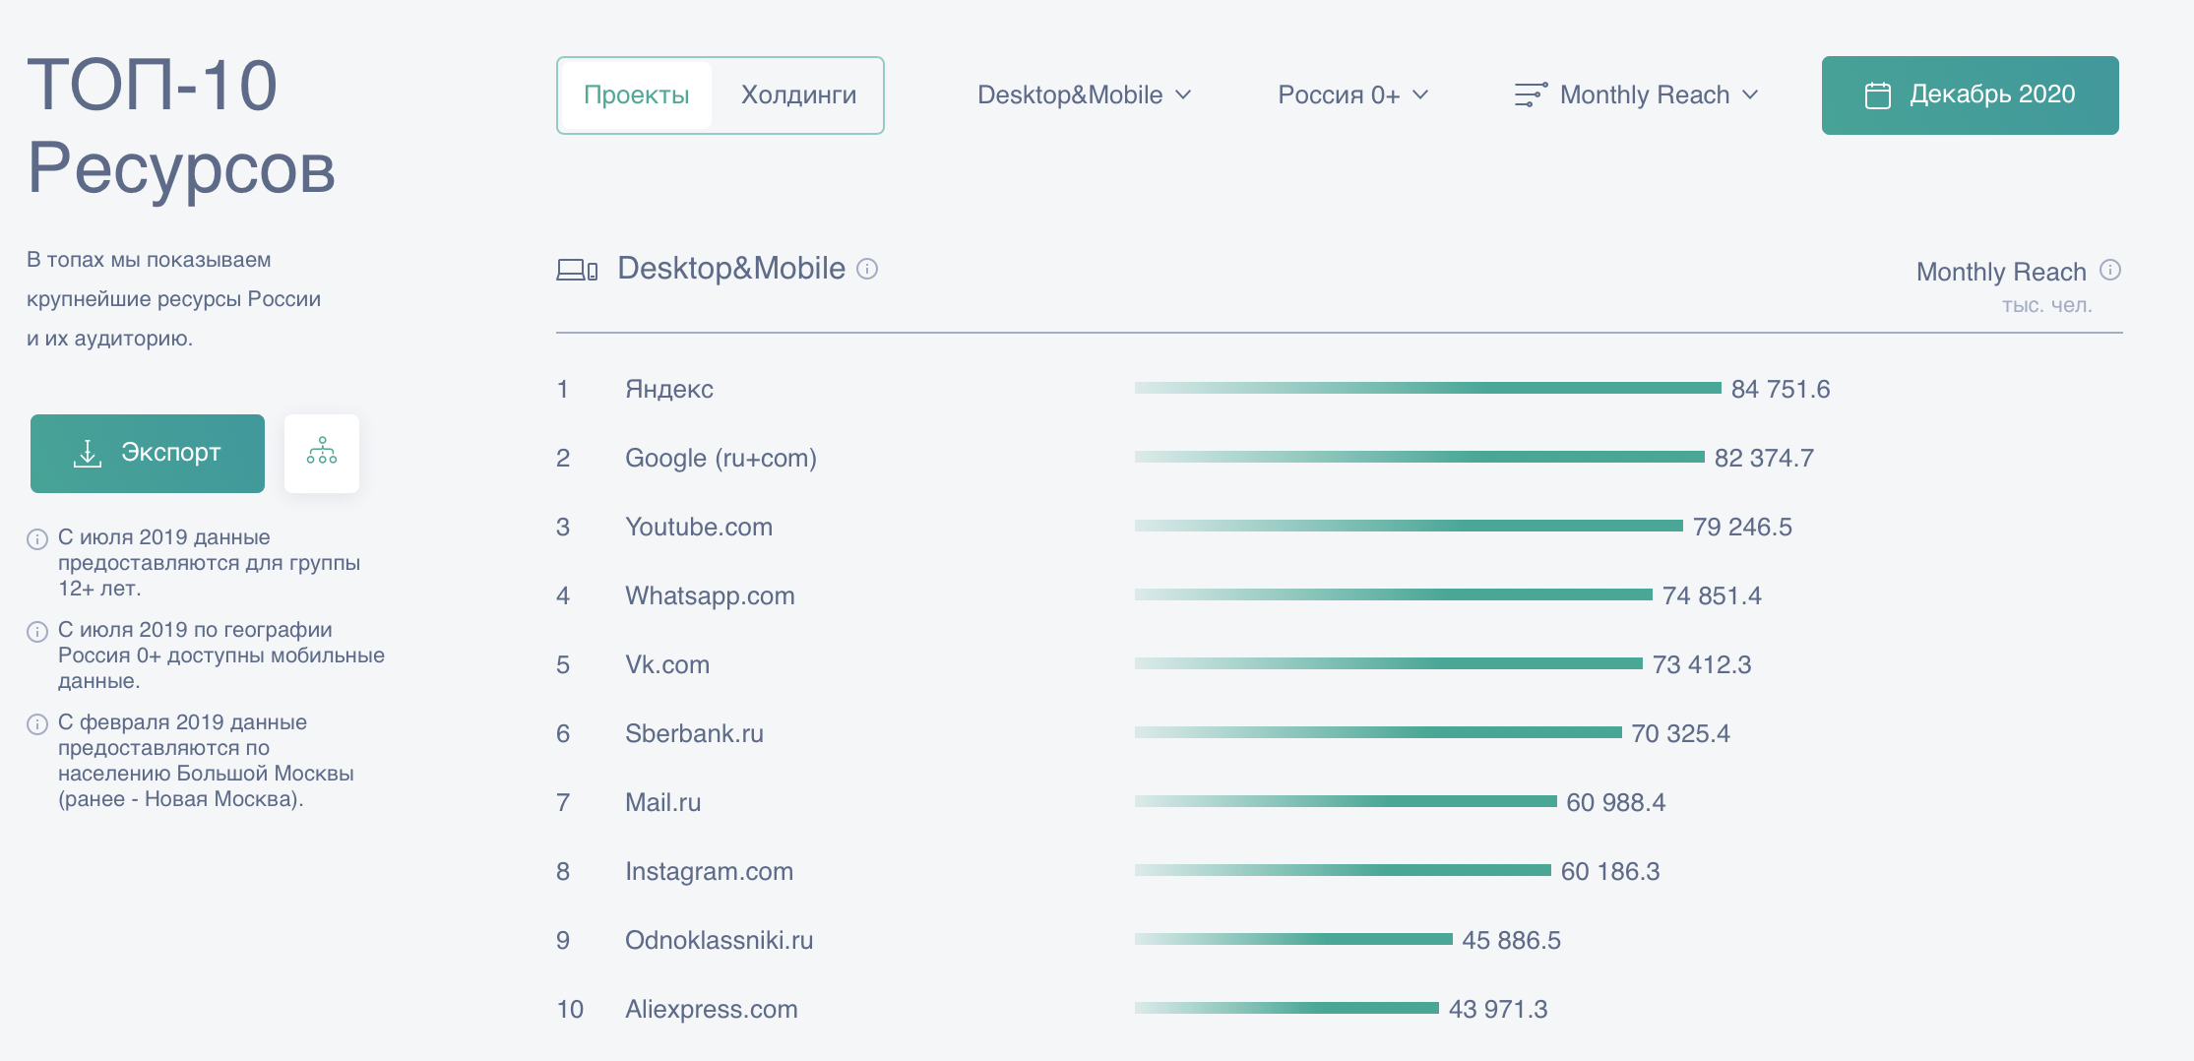Open the Monthly Reach metric dropdown
The image size is (2194, 1061).
coord(1636,94)
